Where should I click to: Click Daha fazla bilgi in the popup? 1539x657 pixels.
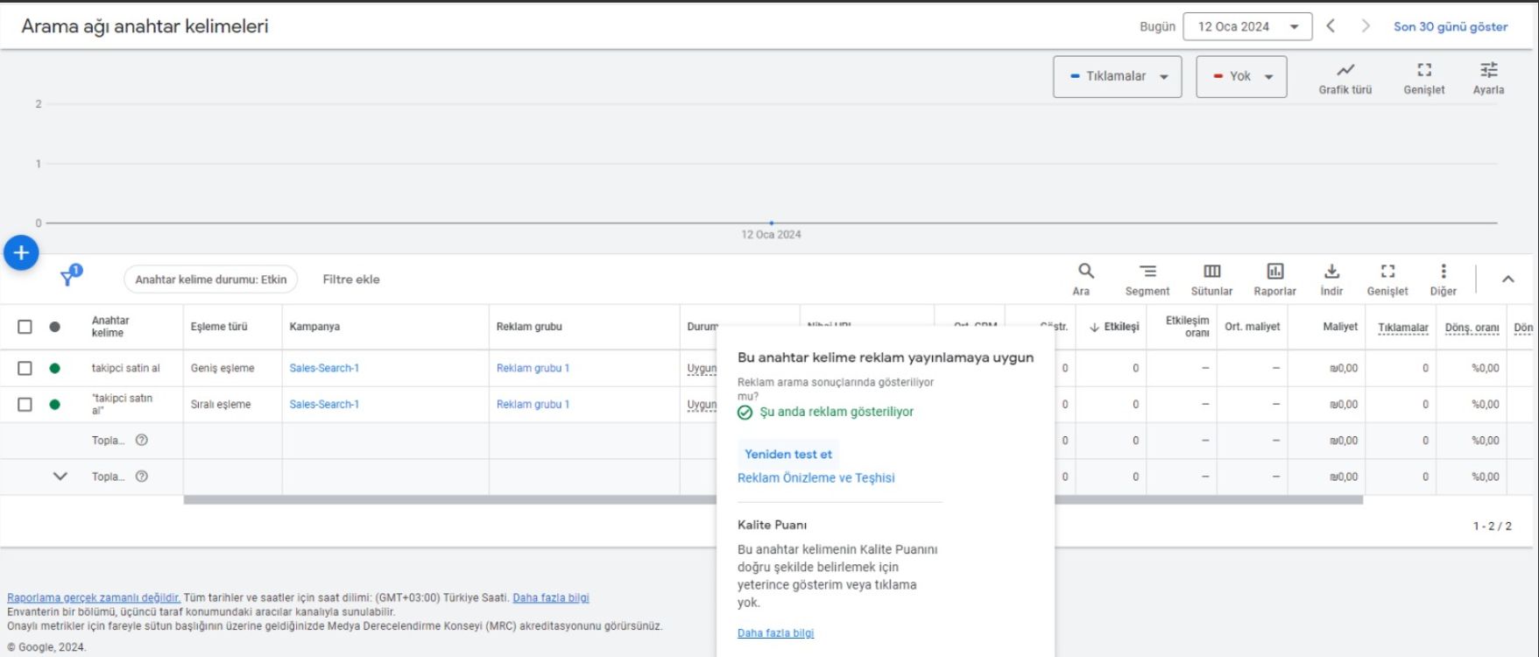(775, 632)
